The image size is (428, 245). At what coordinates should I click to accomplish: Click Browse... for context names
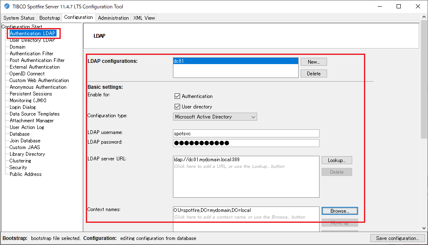(340, 211)
